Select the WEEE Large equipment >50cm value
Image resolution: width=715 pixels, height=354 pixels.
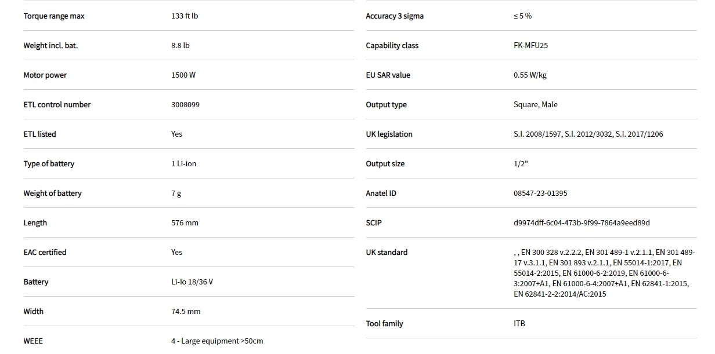(217, 341)
